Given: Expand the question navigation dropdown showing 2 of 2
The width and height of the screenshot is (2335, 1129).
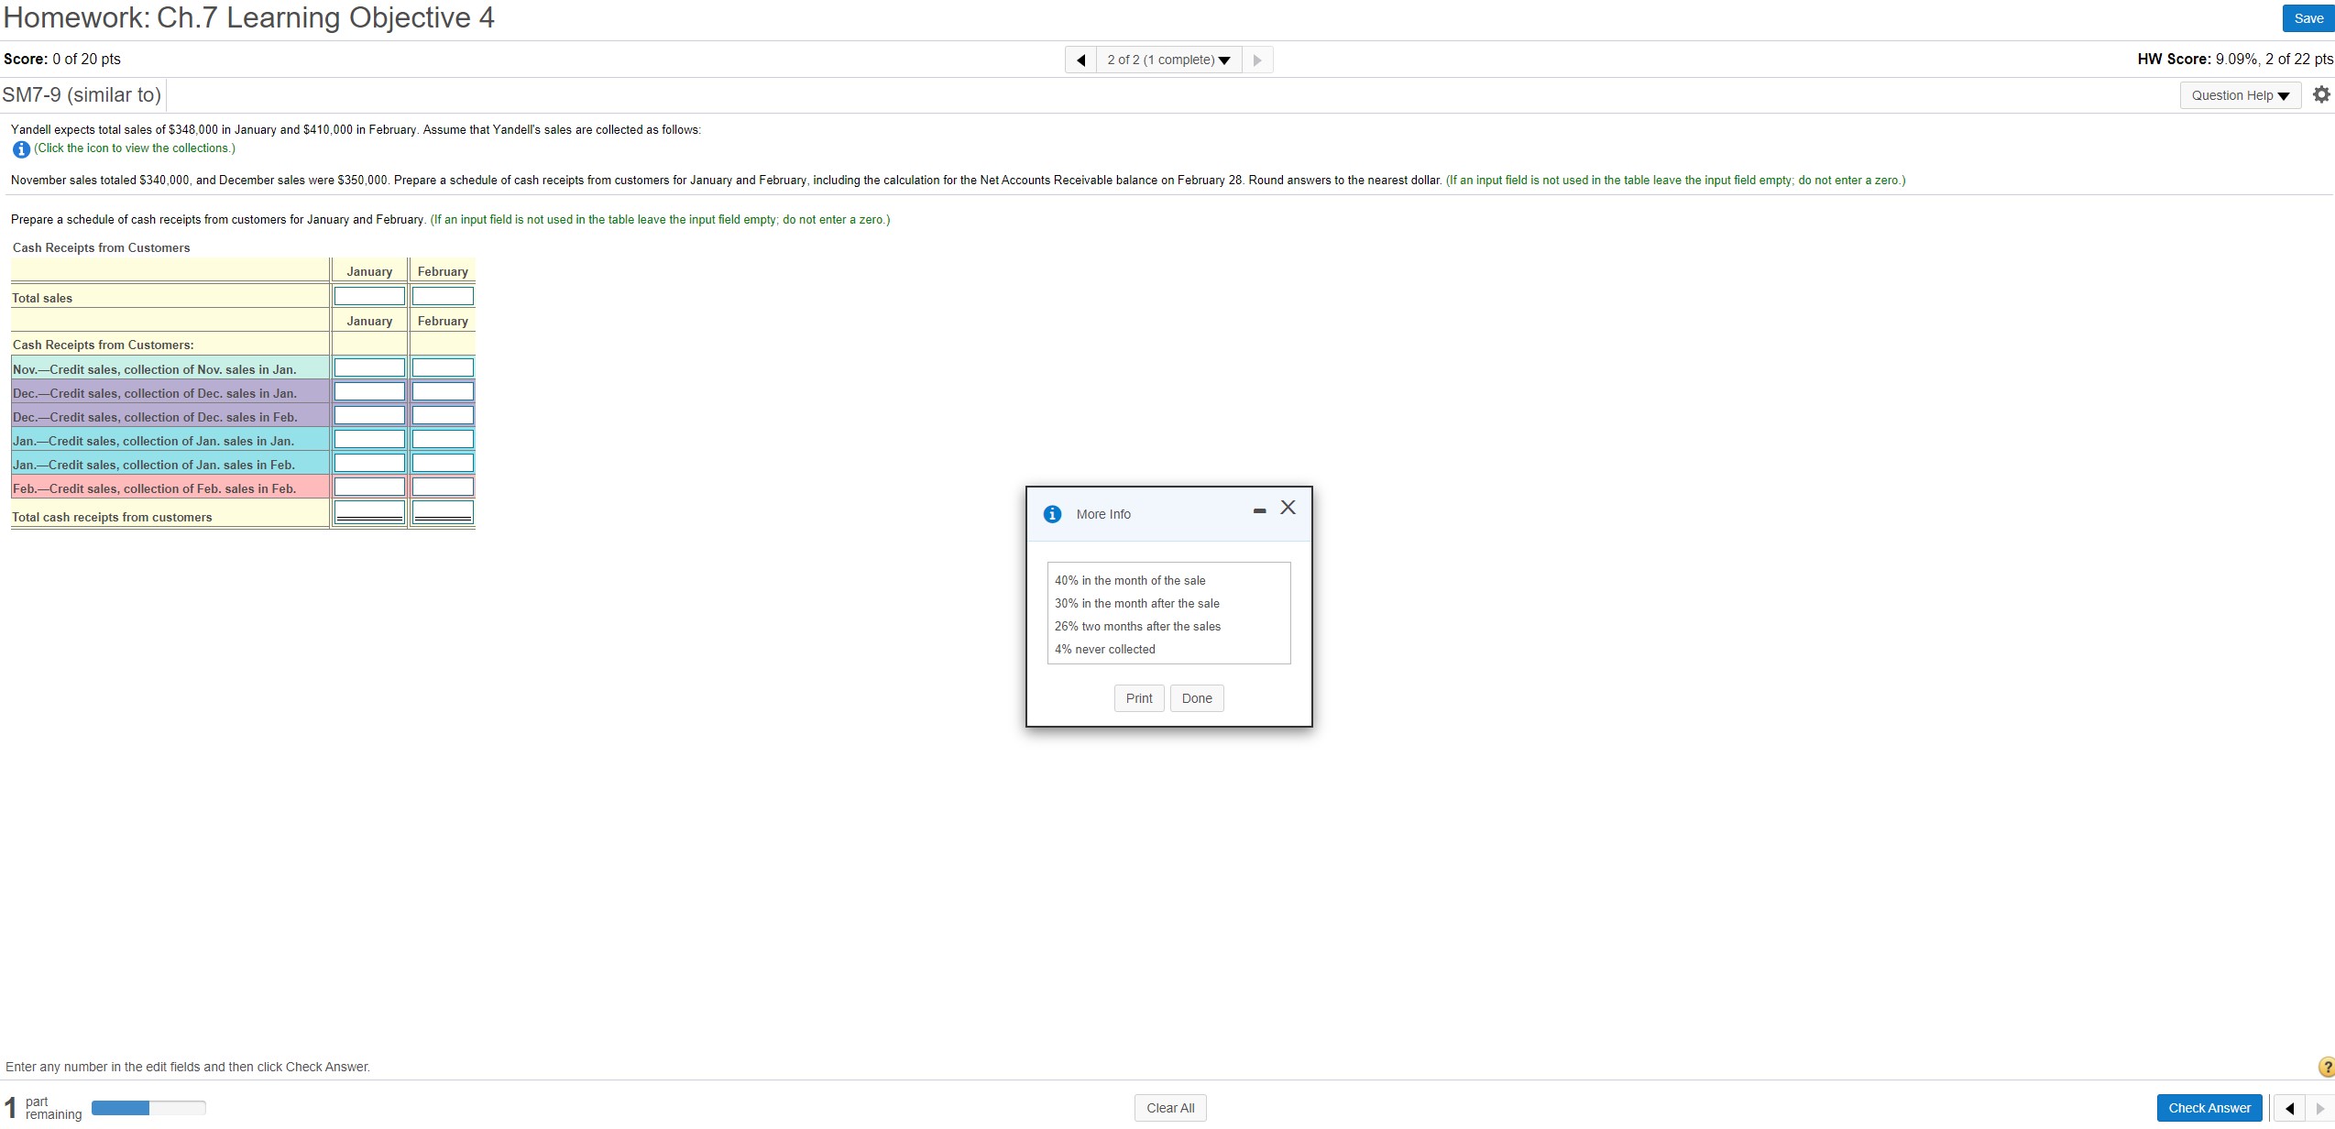Looking at the screenshot, I should [1167, 60].
